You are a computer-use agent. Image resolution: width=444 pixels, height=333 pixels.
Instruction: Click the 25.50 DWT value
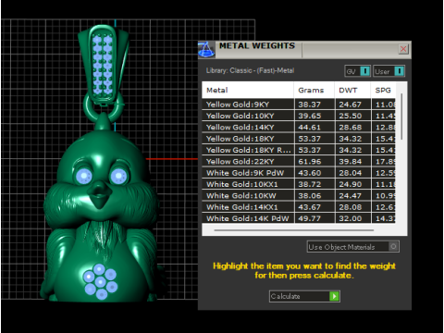[351, 116]
